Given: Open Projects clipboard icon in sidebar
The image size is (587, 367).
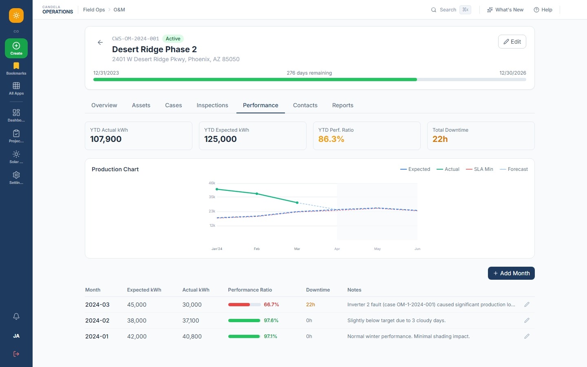Looking at the screenshot, I should 16,136.
